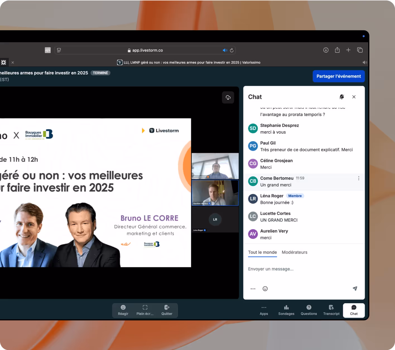The image size is (395, 350).
Task: Switch to Modérateurs chat tab
Action: tap(295, 252)
